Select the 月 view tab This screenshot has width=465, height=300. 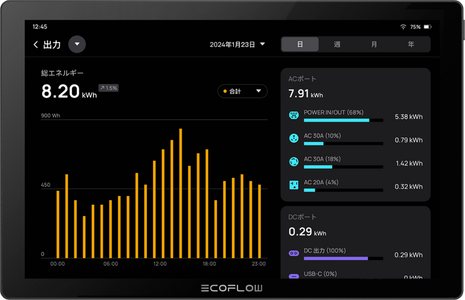[374, 45]
